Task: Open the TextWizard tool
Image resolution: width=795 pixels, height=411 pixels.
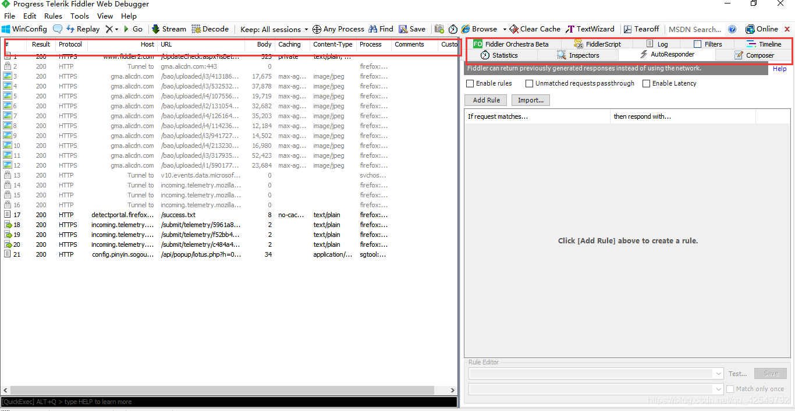Action: [590, 29]
